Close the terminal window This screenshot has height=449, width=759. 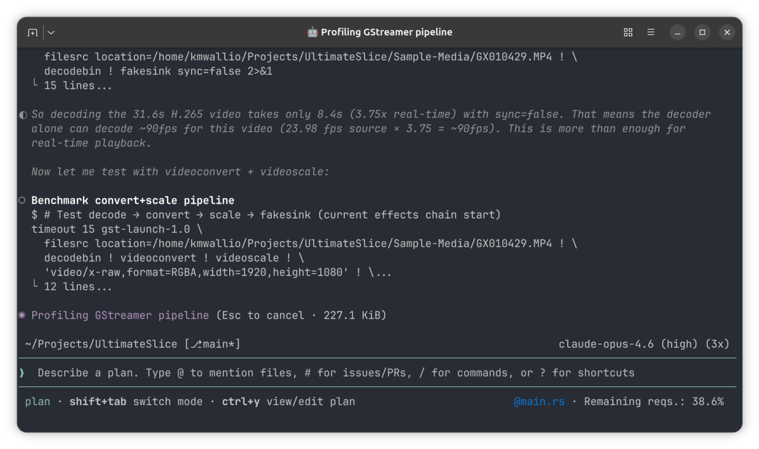[x=727, y=32]
